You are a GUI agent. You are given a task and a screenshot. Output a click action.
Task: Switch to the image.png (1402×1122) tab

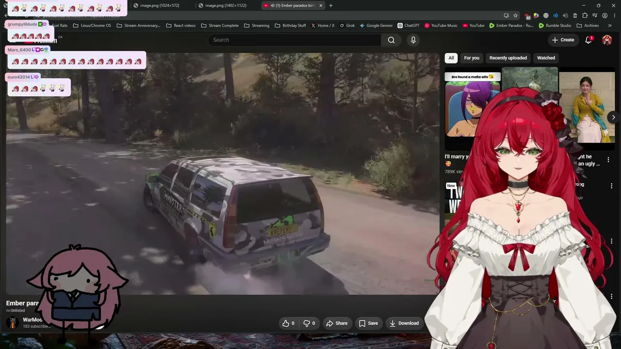[x=227, y=5]
